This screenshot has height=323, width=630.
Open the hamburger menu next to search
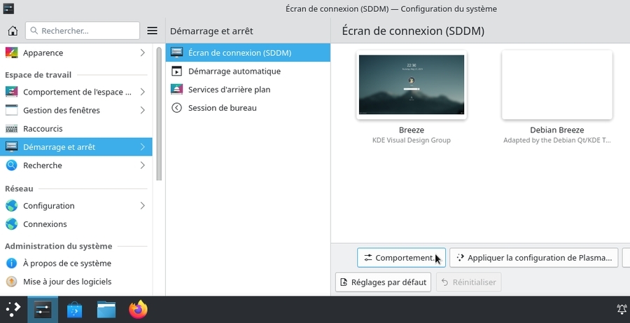tap(153, 31)
